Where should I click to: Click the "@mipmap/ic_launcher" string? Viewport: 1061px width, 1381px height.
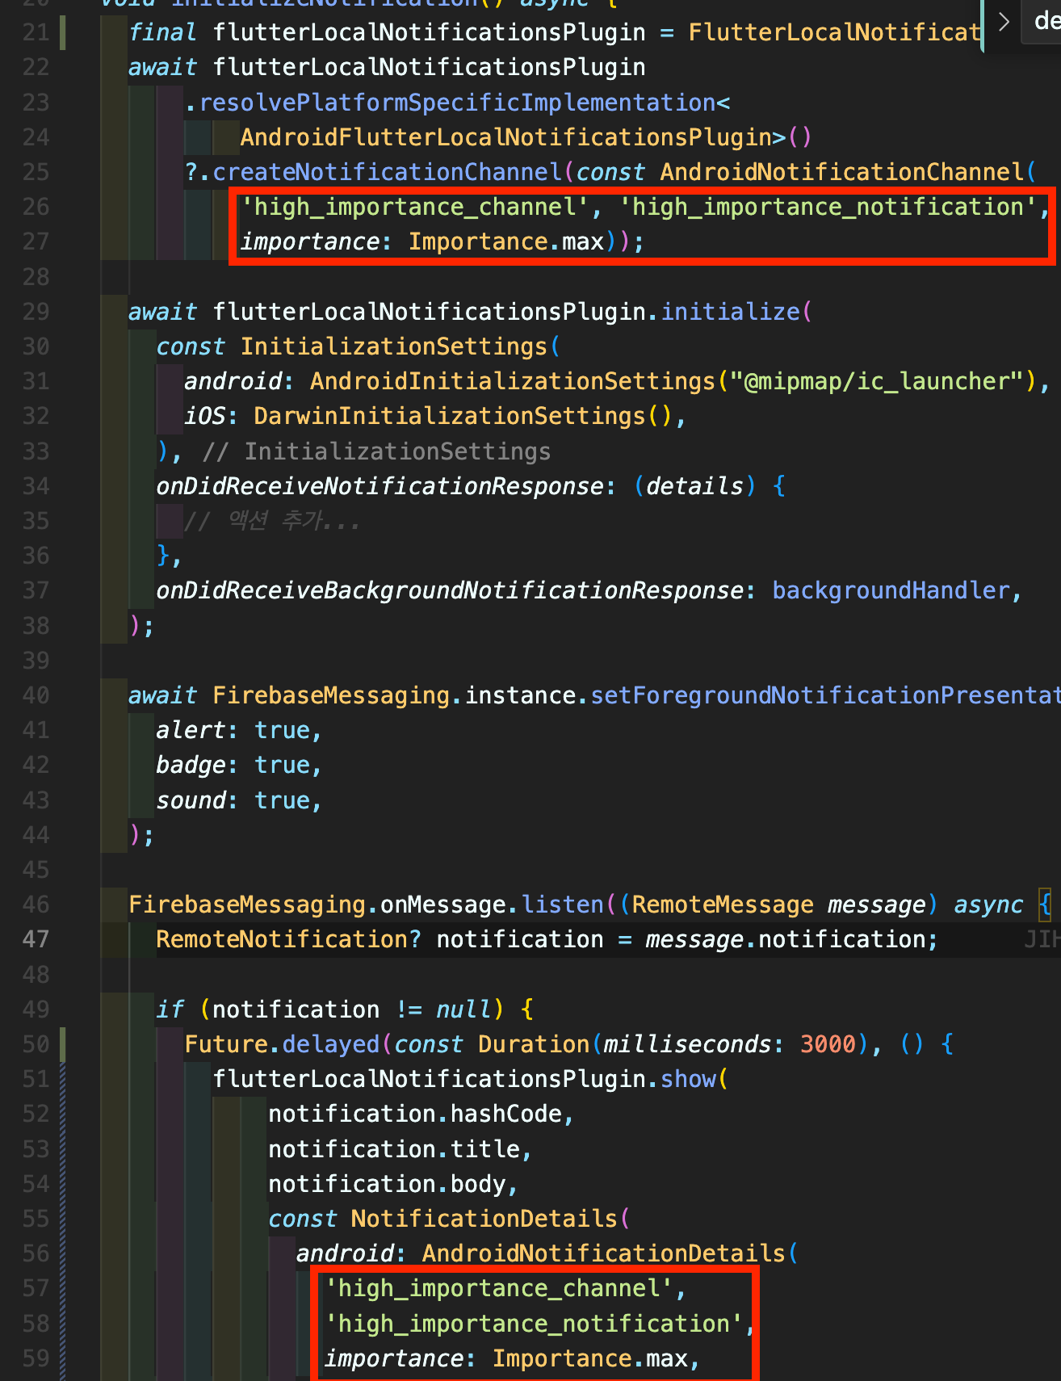[x=877, y=381]
